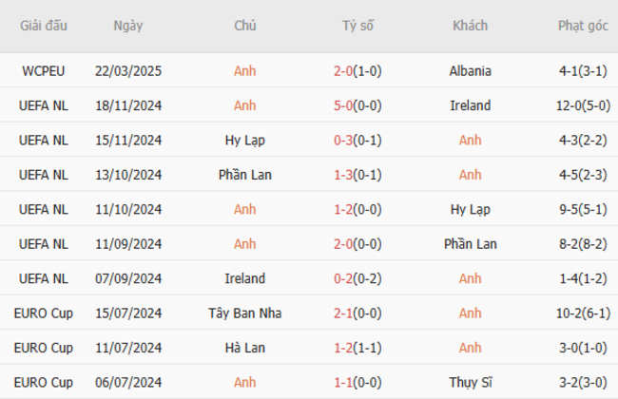Click the "Chủ" column header
This screenshot has width=618, height=399.
coord(245,26)
